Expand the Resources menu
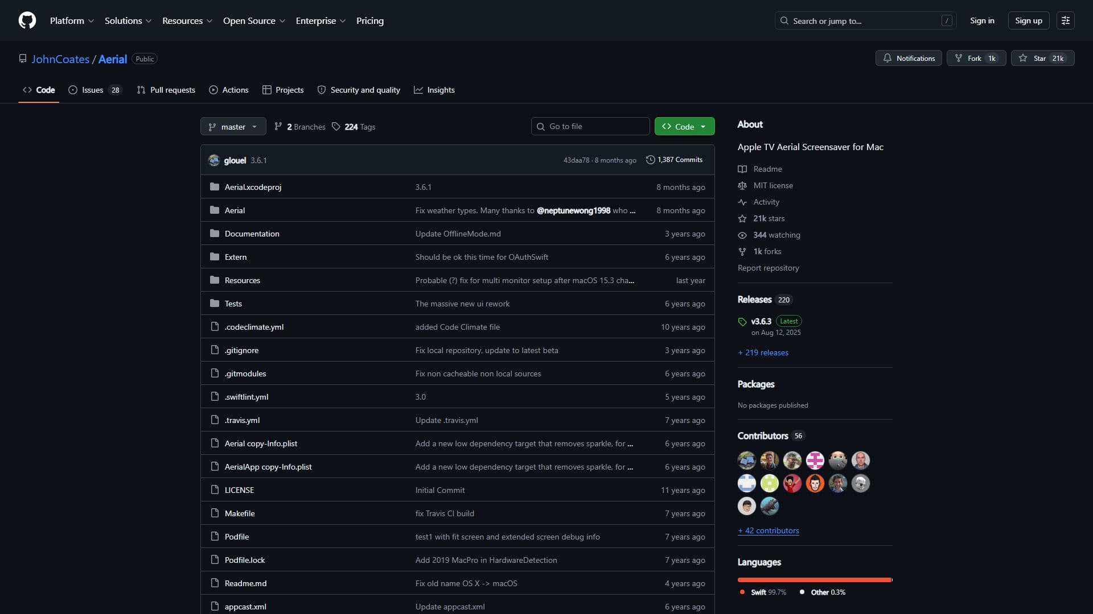Viewport: 1093px width, 614px height. click(187, 20)
